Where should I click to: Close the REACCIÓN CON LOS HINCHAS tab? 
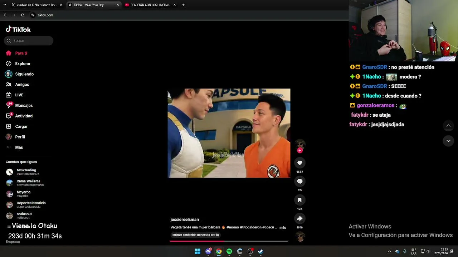click(174, 5)
